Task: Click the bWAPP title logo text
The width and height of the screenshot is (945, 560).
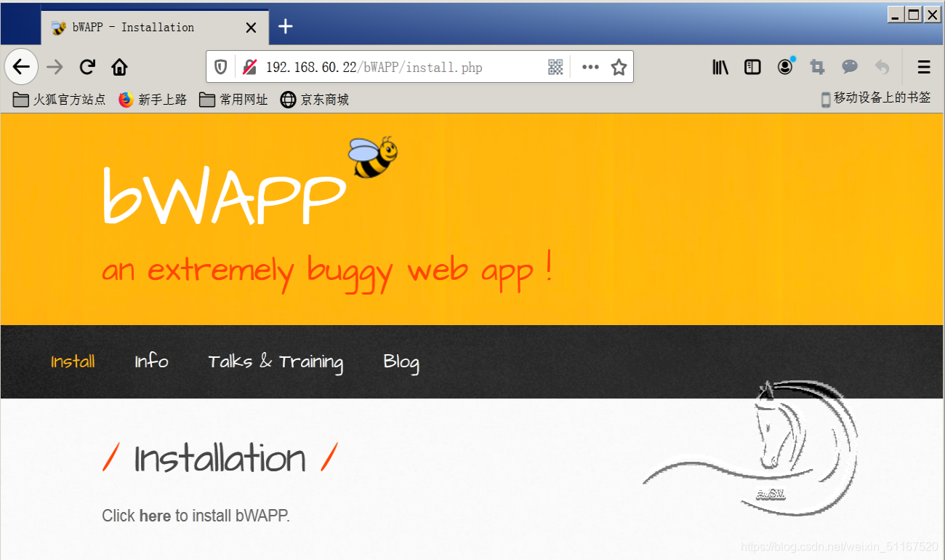Action: point(224,195)
